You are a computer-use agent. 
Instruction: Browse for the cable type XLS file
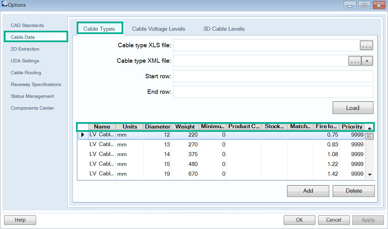coord(366,46)
